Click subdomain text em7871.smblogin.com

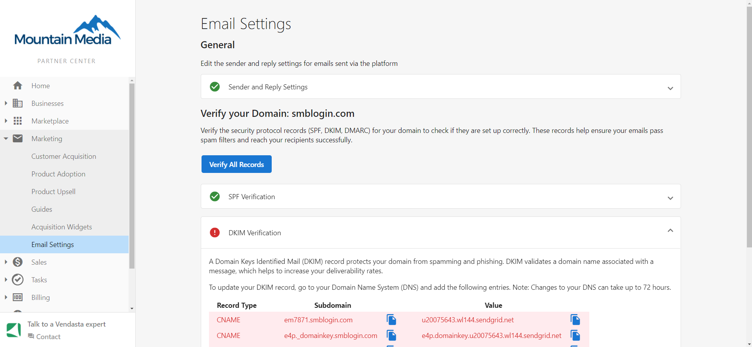click(318, 320)
